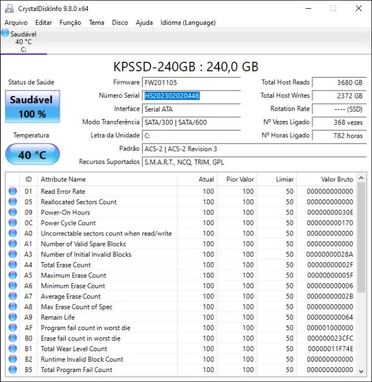Screen dimensions: 372x382
Task: Click the status orb for Max Erase Count of Spec
Action: pyautogui.click(x=13, y=306)
